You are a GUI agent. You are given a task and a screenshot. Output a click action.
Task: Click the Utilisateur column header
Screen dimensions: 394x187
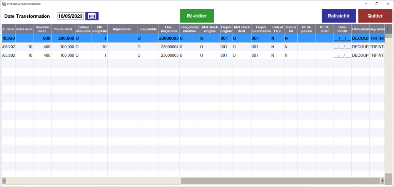(x=360, y=29)
